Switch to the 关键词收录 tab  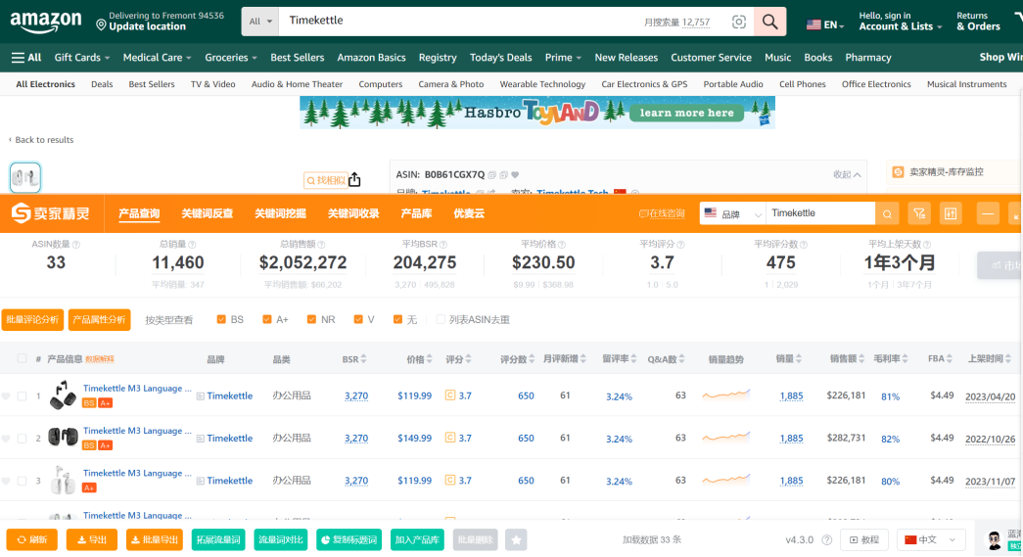pyautogui.click(x=353, y=213)
